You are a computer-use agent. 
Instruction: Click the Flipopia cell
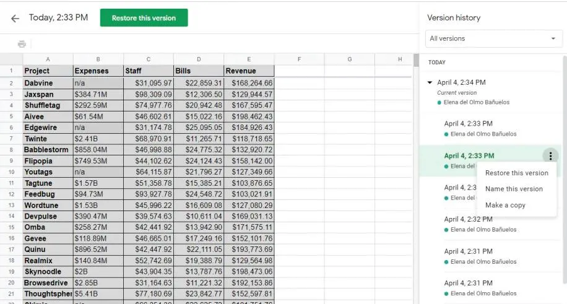pos(48,161)
